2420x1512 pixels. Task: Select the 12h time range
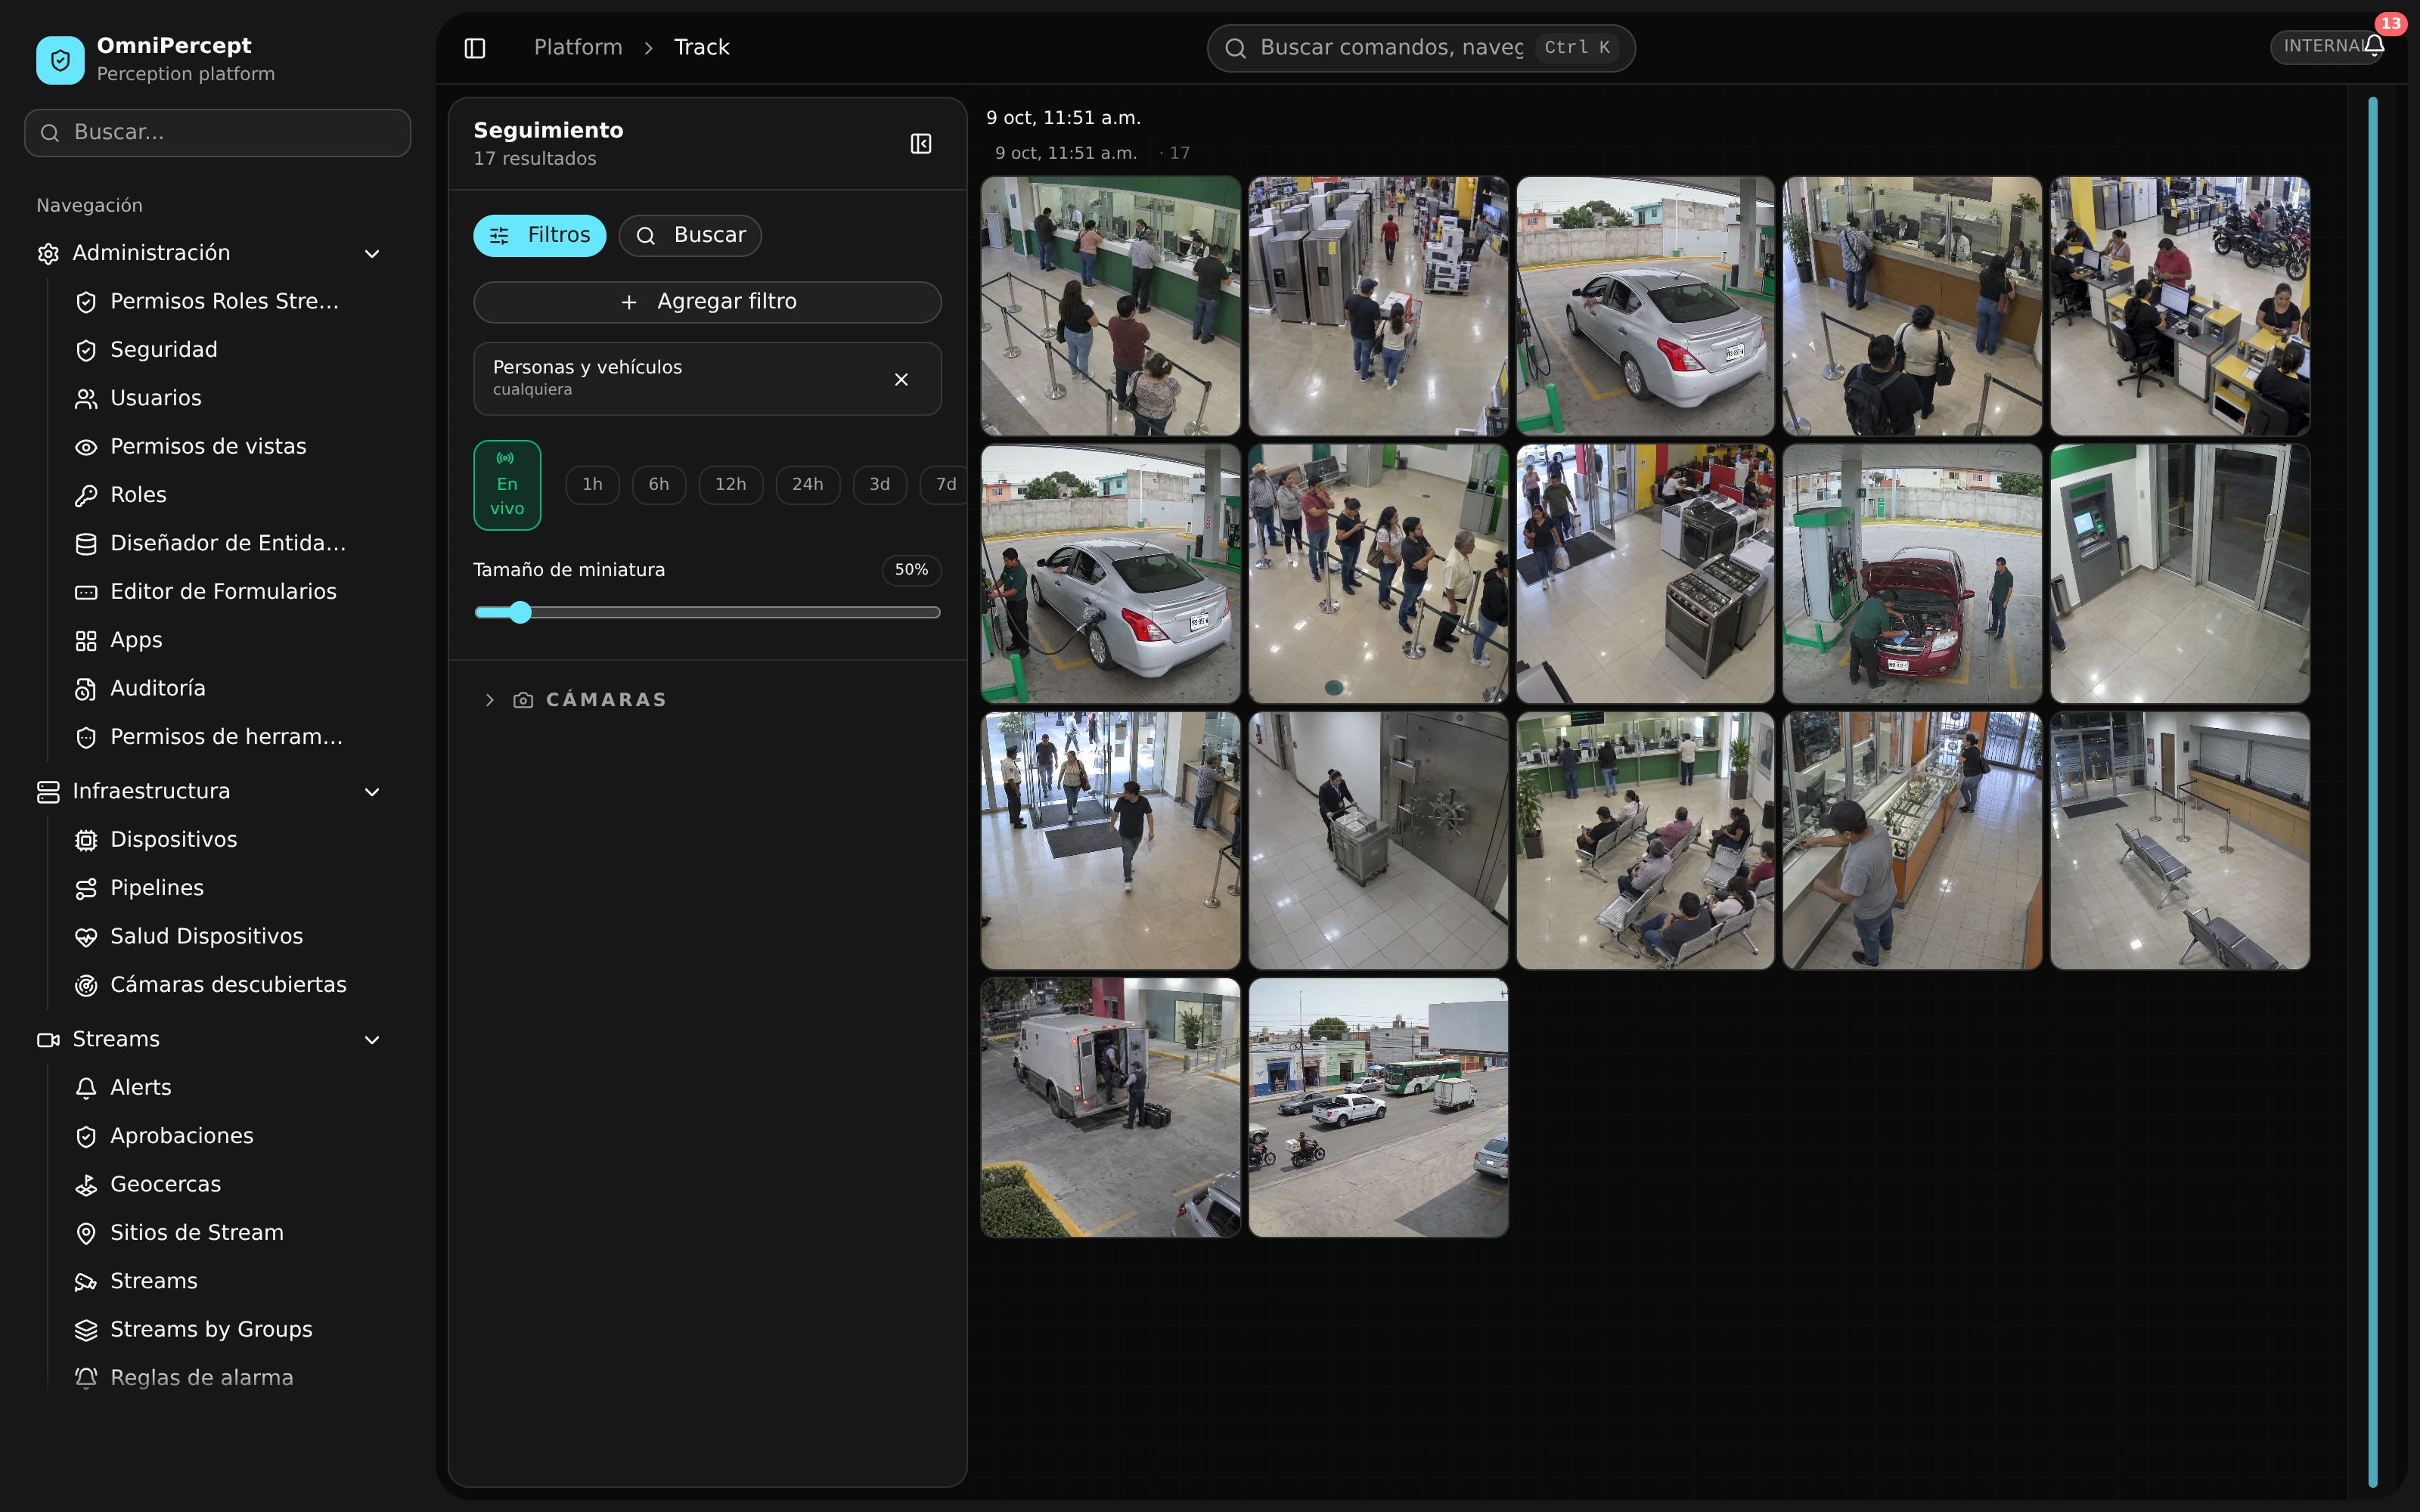[x=730, y=485]
